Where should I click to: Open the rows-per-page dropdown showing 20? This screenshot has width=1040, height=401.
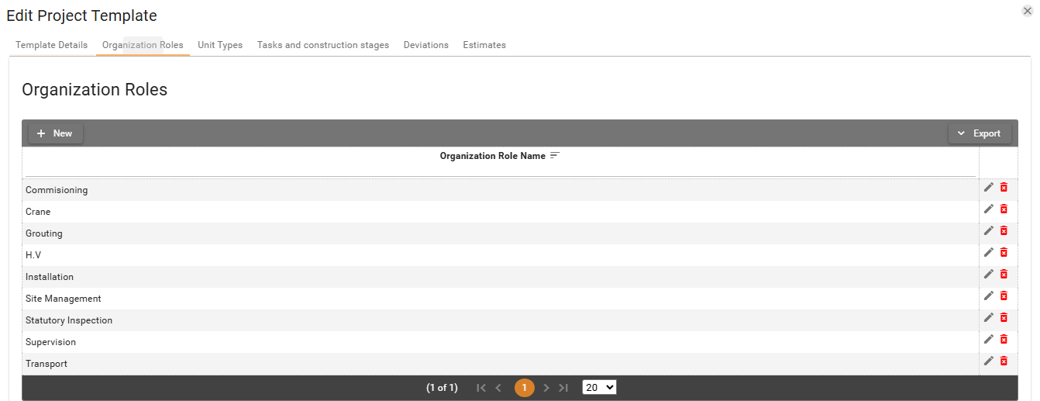[599, 387]
